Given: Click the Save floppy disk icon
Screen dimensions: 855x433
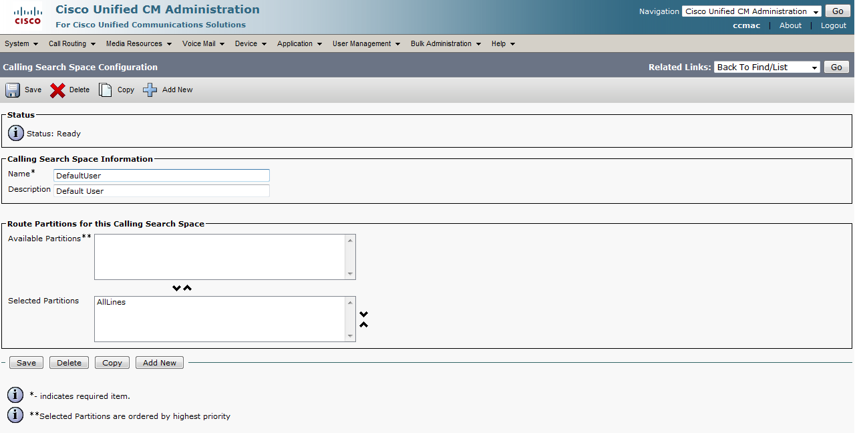Looking at the screenshot, I should click(13, 90).
